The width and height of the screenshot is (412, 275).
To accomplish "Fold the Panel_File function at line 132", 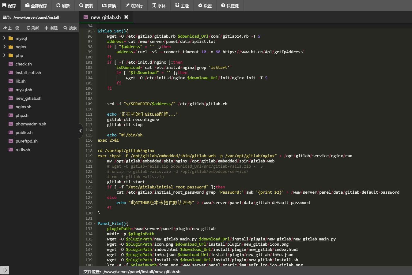I will 95,224.
